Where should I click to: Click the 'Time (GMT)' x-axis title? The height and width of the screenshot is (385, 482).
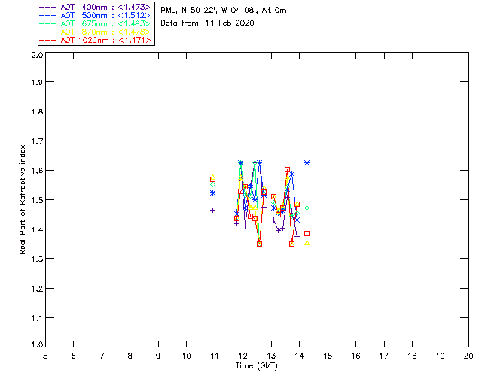coord(256,366)
